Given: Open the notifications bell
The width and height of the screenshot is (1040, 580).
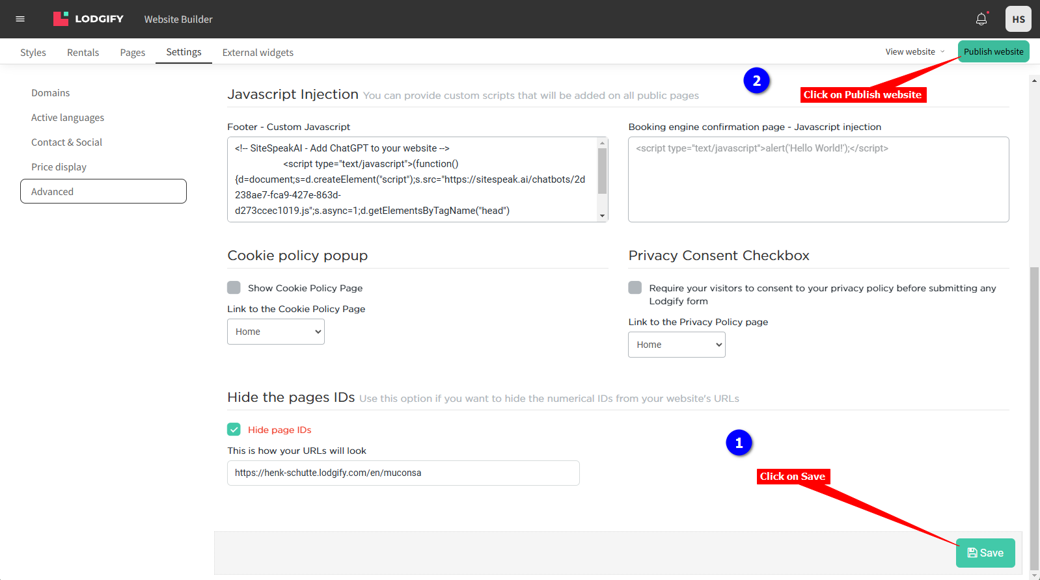Looking at the screenshot, I should point(981,19).
